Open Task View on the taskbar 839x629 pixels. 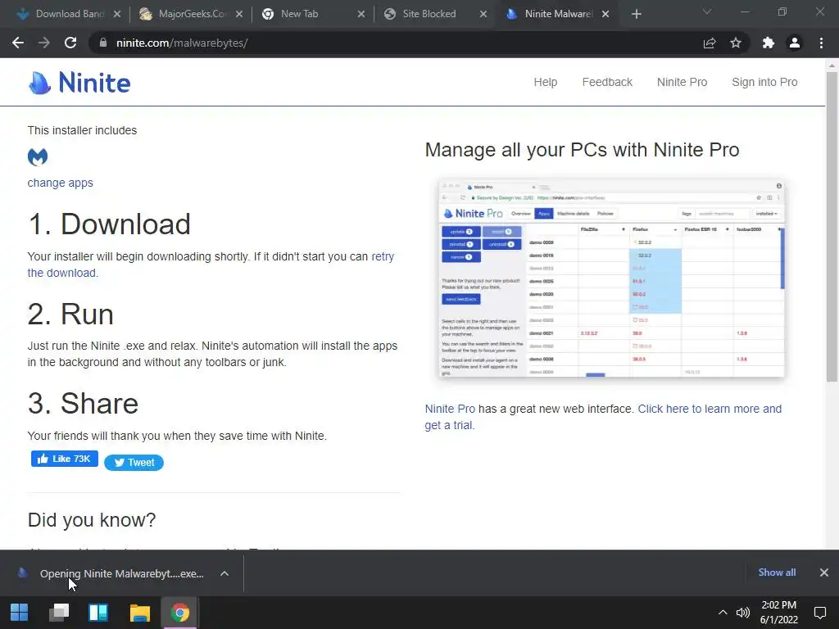[59, 613]
